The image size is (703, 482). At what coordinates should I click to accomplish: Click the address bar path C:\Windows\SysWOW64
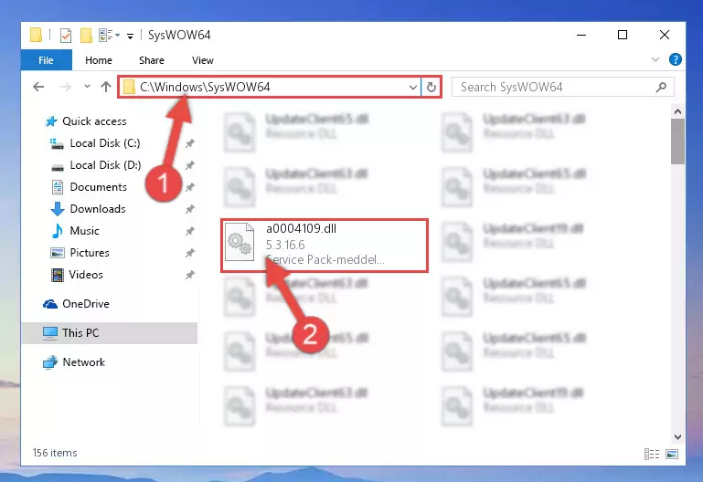point(205,87)
